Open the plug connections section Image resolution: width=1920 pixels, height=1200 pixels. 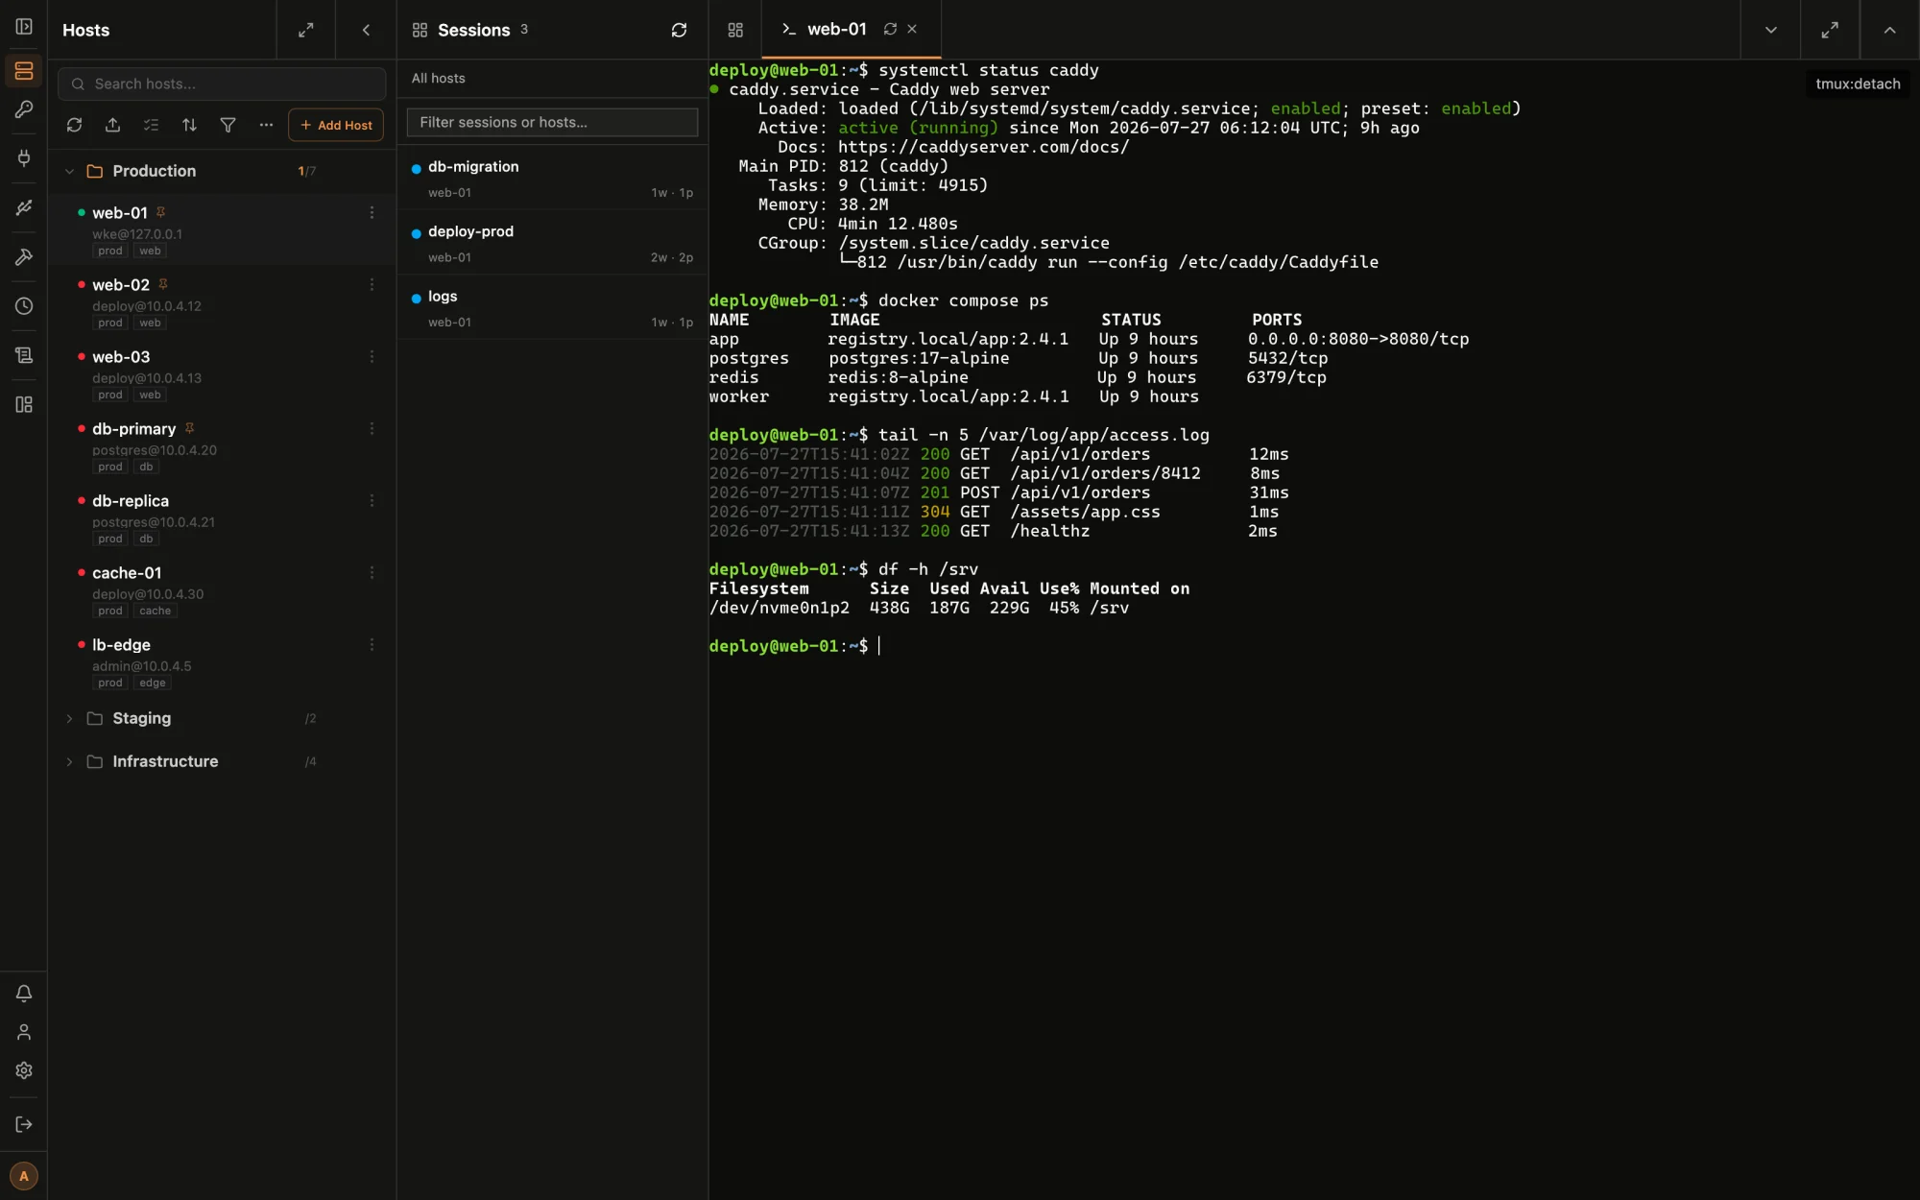(x=24, y=157)
